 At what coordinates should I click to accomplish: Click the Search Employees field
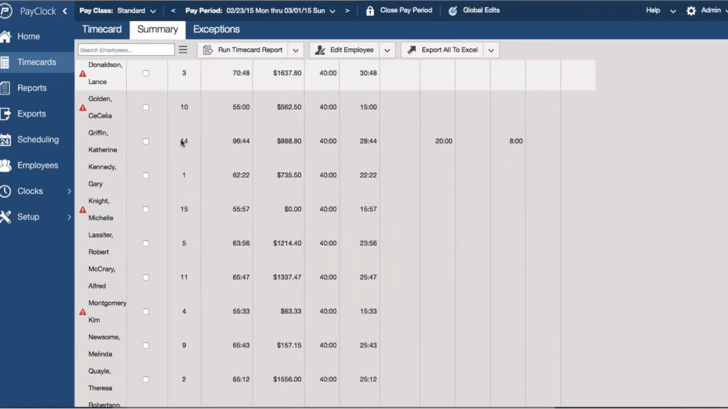tap(126, 49)
